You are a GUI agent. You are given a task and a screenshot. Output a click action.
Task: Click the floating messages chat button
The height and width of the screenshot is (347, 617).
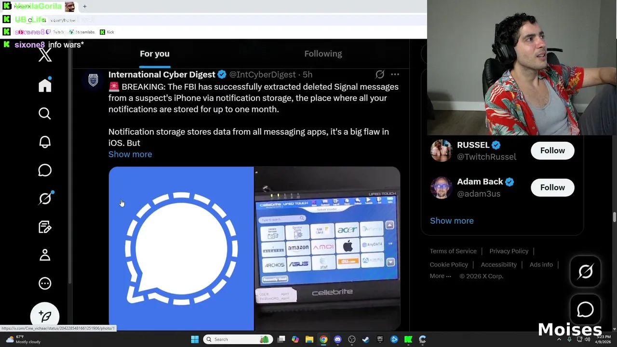585,309
